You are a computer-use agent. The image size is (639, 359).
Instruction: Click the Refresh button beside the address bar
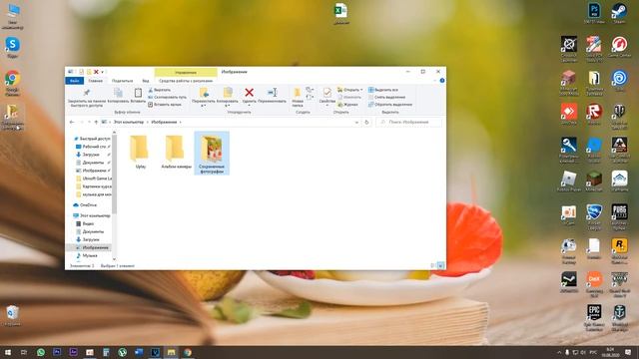click(x=366, y=122)
